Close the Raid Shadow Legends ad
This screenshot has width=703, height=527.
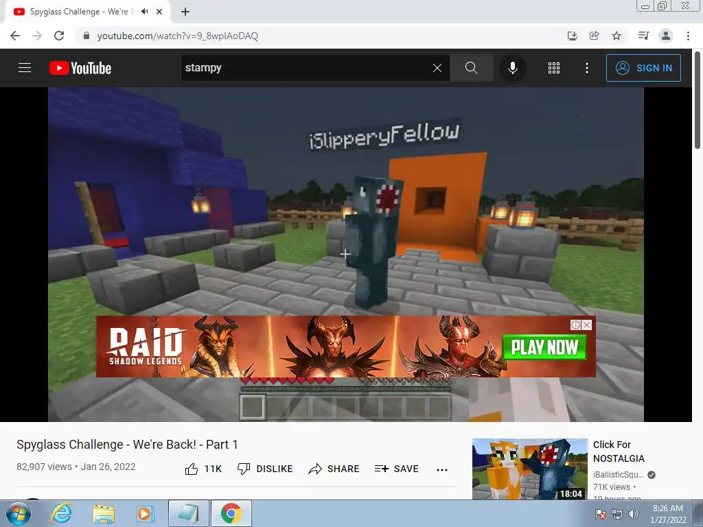[x=587, y=325]
